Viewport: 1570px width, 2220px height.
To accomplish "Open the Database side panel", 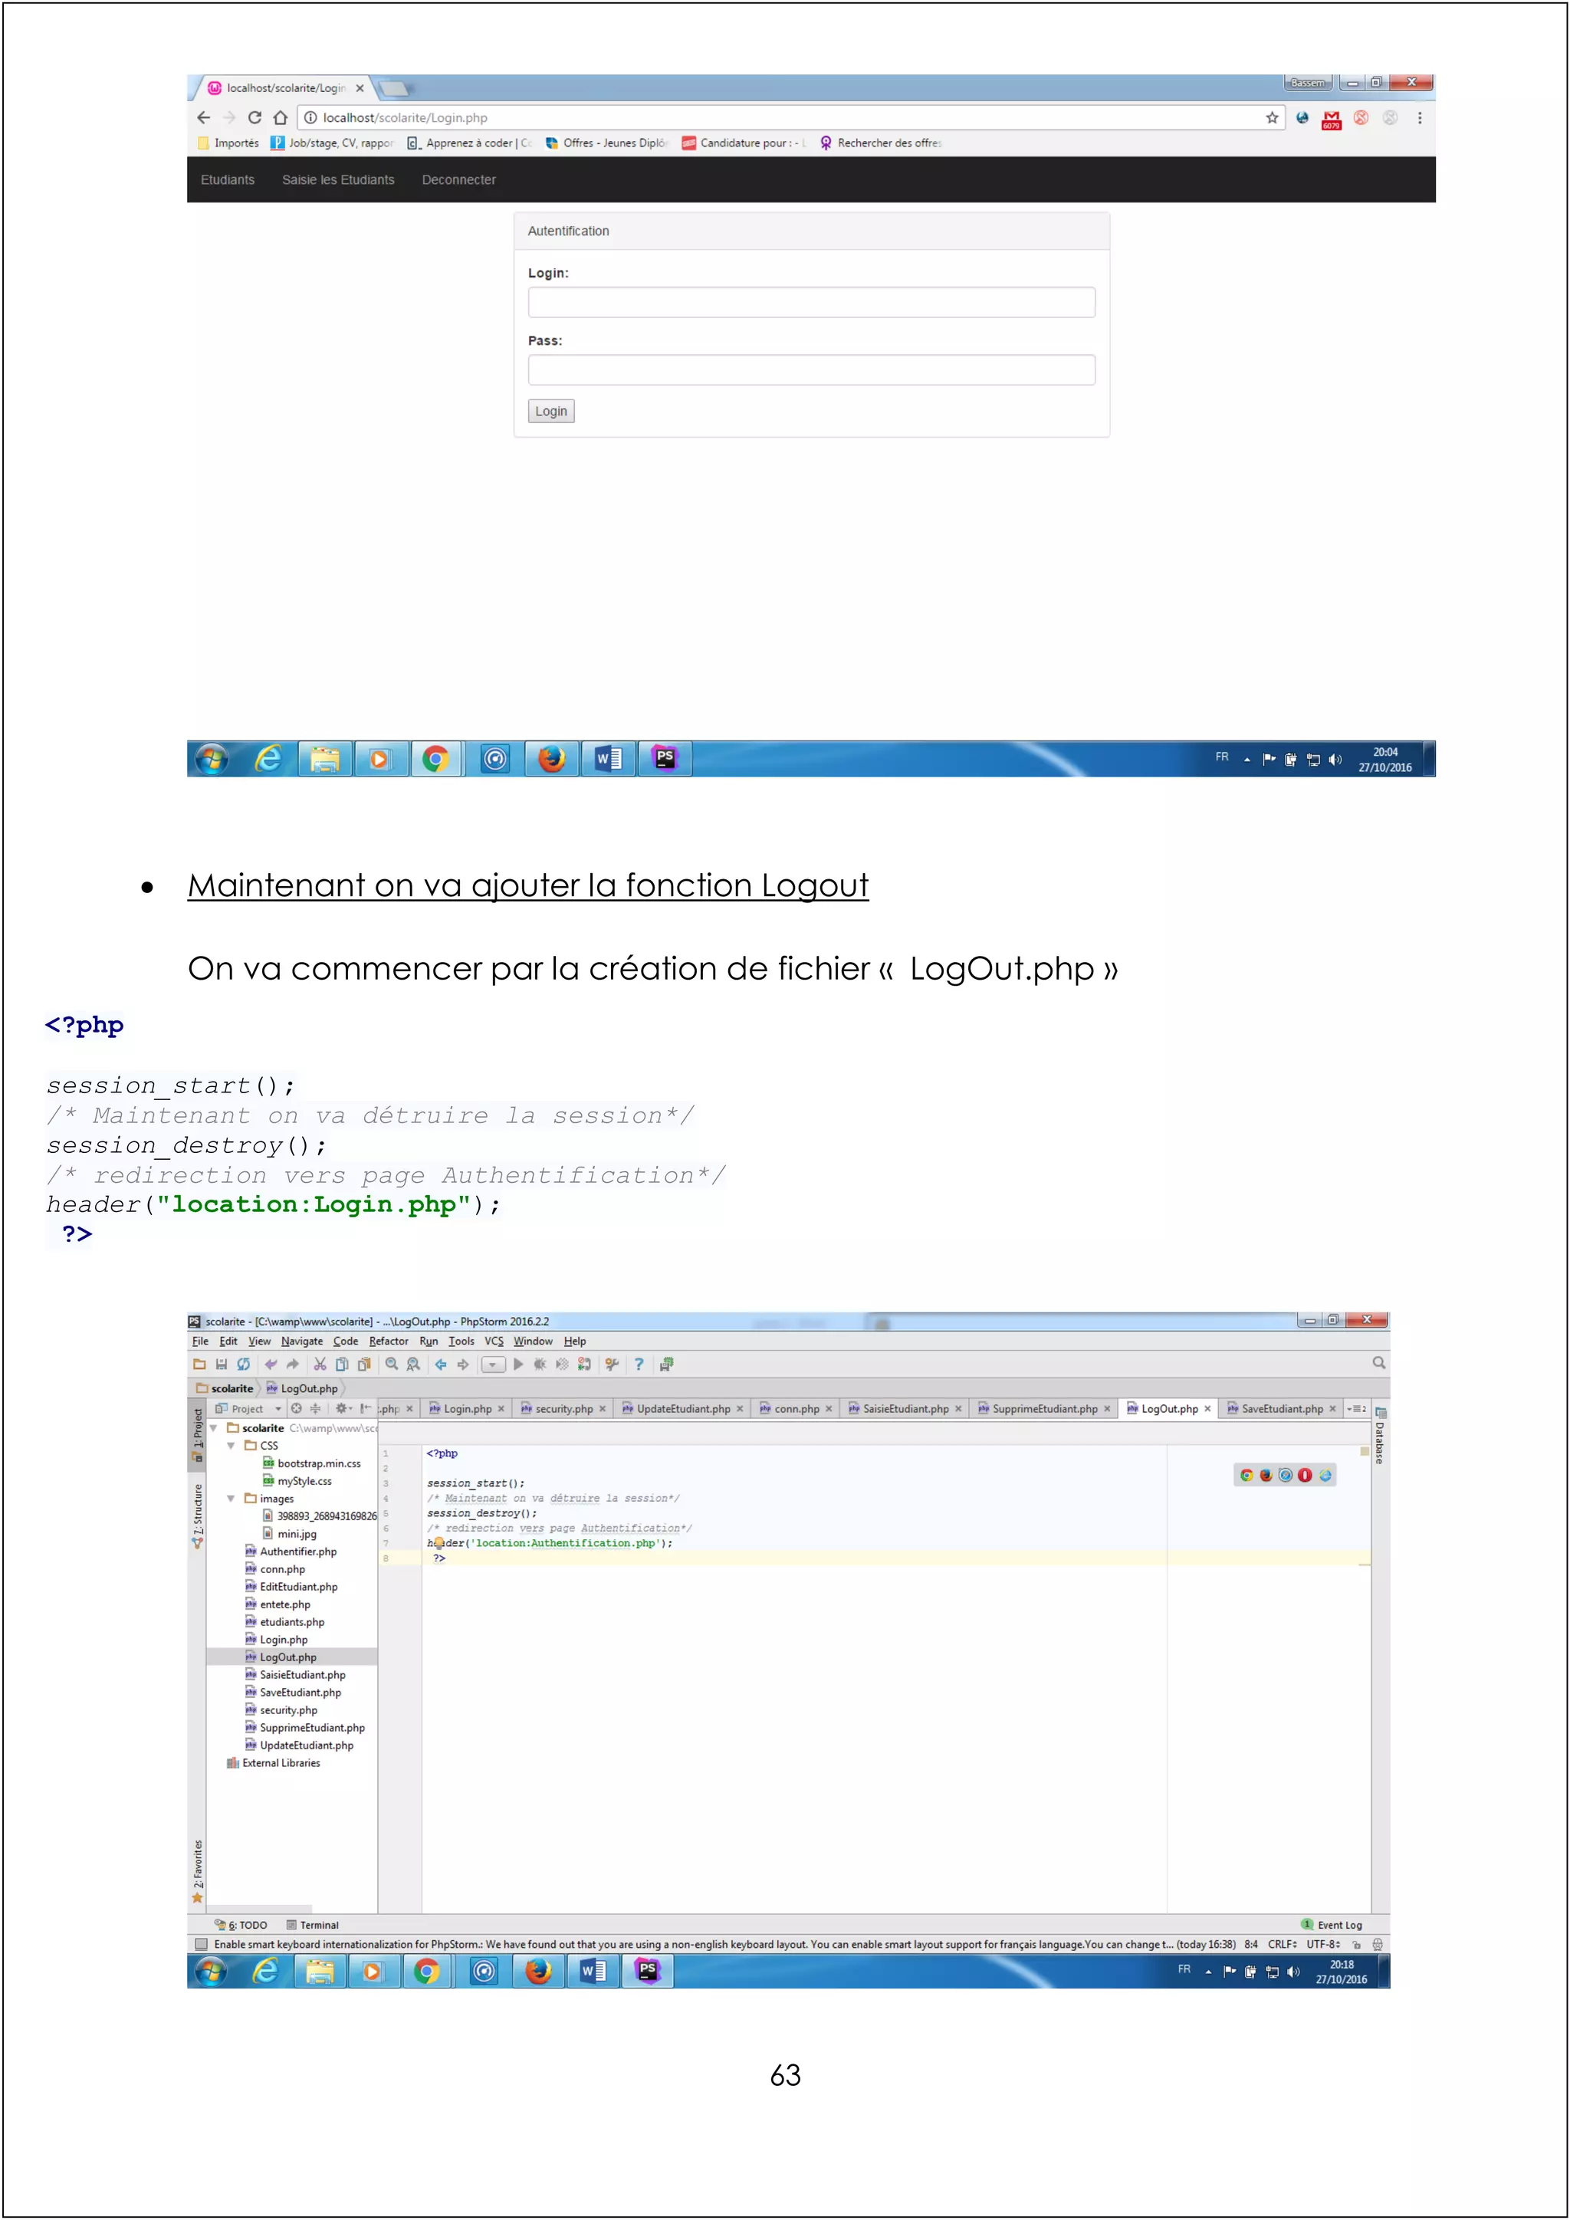I will click(1380, 1436).
